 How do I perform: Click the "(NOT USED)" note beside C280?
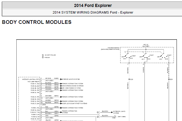(x=122, y=116)
